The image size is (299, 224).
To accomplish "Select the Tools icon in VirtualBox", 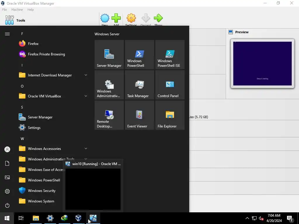I will (9, 20).
